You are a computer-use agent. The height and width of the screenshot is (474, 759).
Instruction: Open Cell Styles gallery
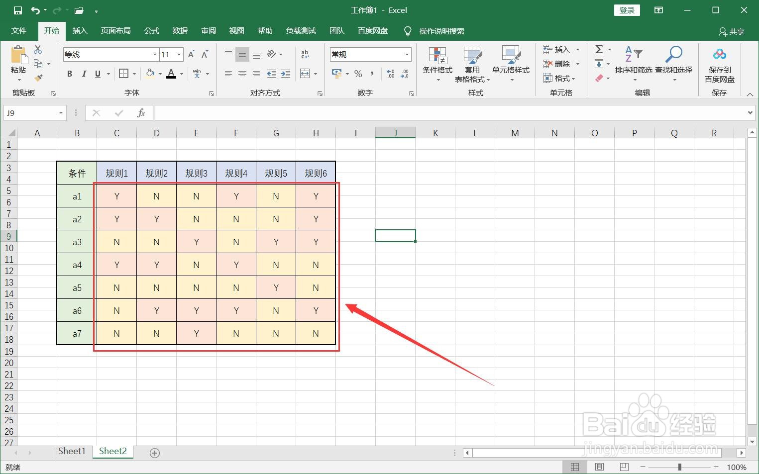(x=511, y=64)
